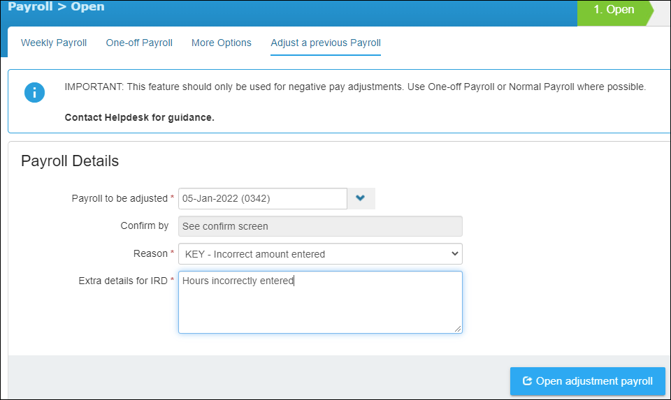This screenshot has width=671, height=400.
Task: Click the chevron icon beside payroll date
Action: 361,198
